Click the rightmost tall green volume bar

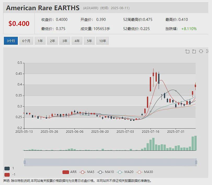pyautogui.click(x=196, y=143)
